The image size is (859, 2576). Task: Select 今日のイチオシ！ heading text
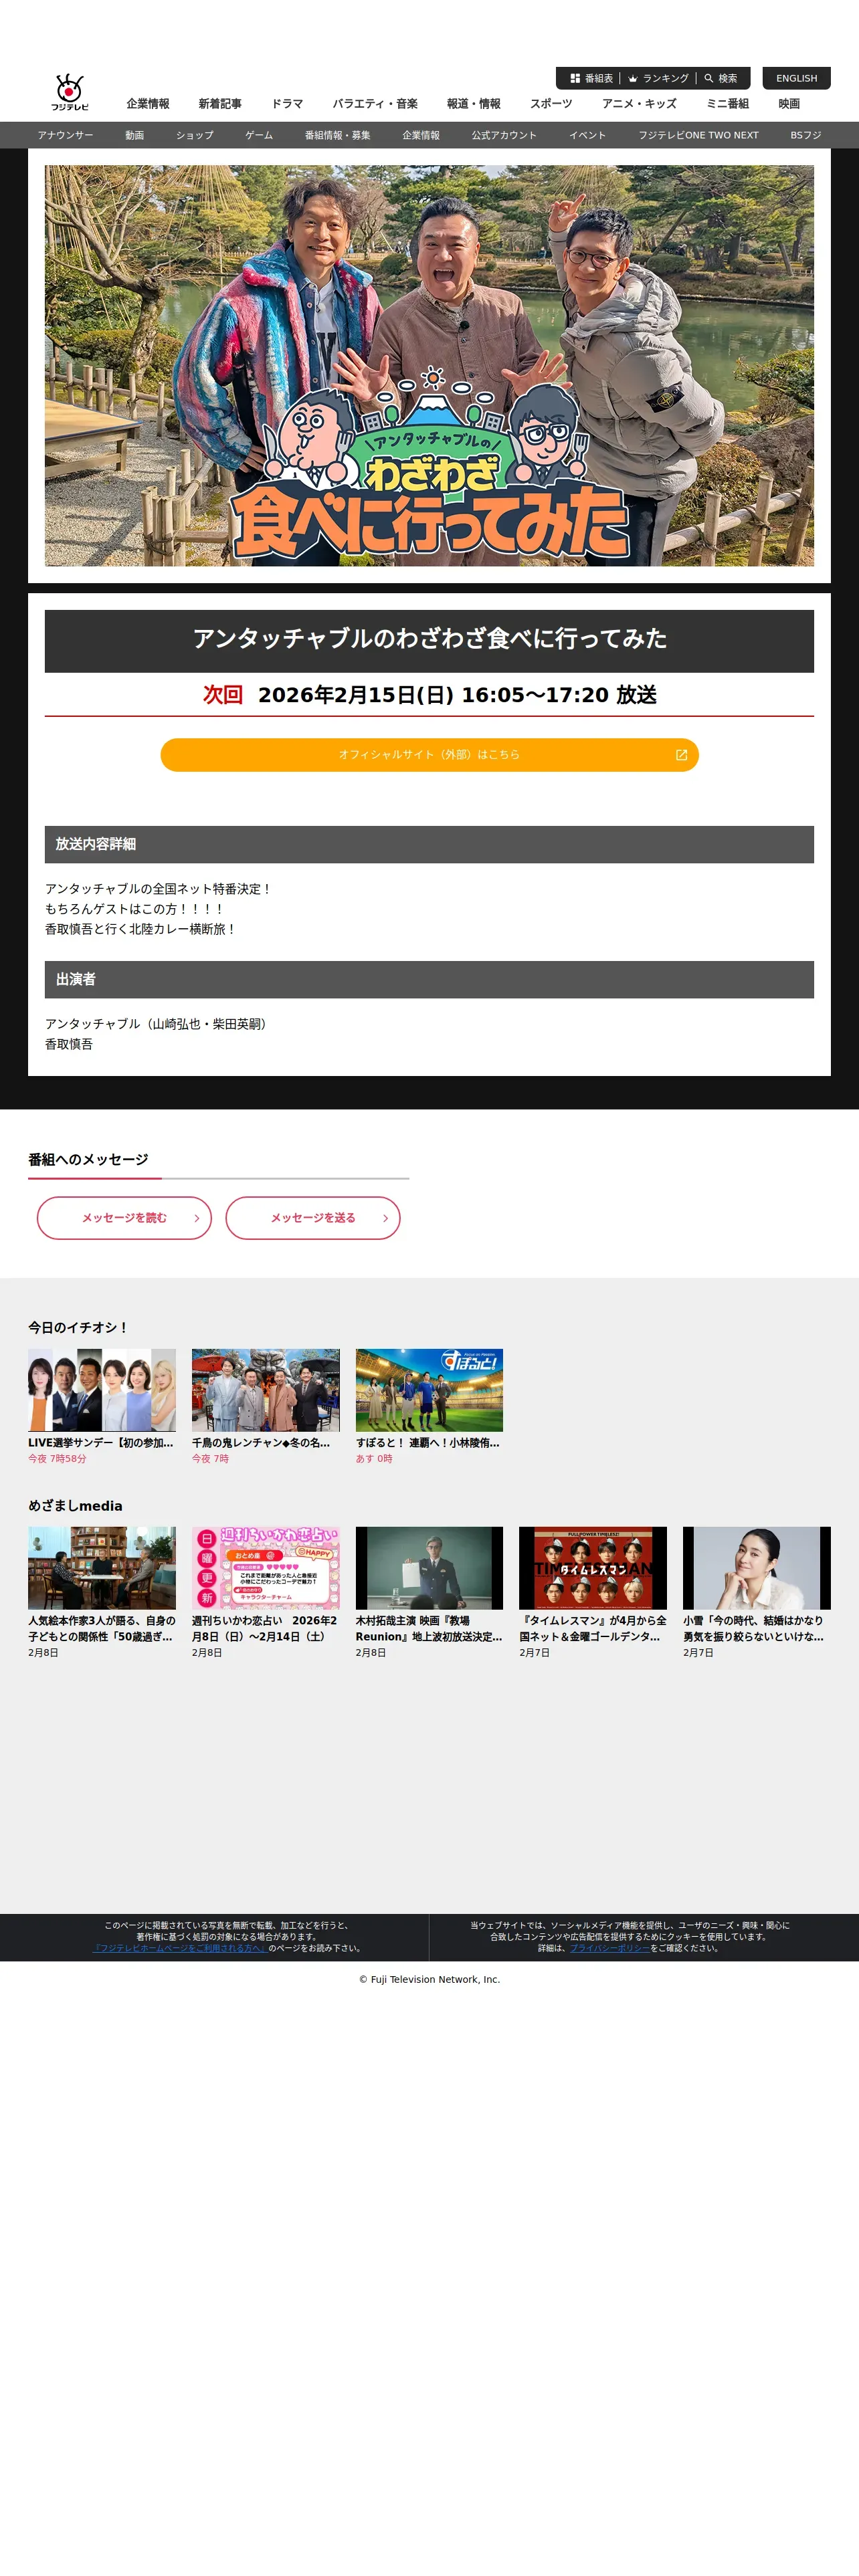(x=79, y=1327)
